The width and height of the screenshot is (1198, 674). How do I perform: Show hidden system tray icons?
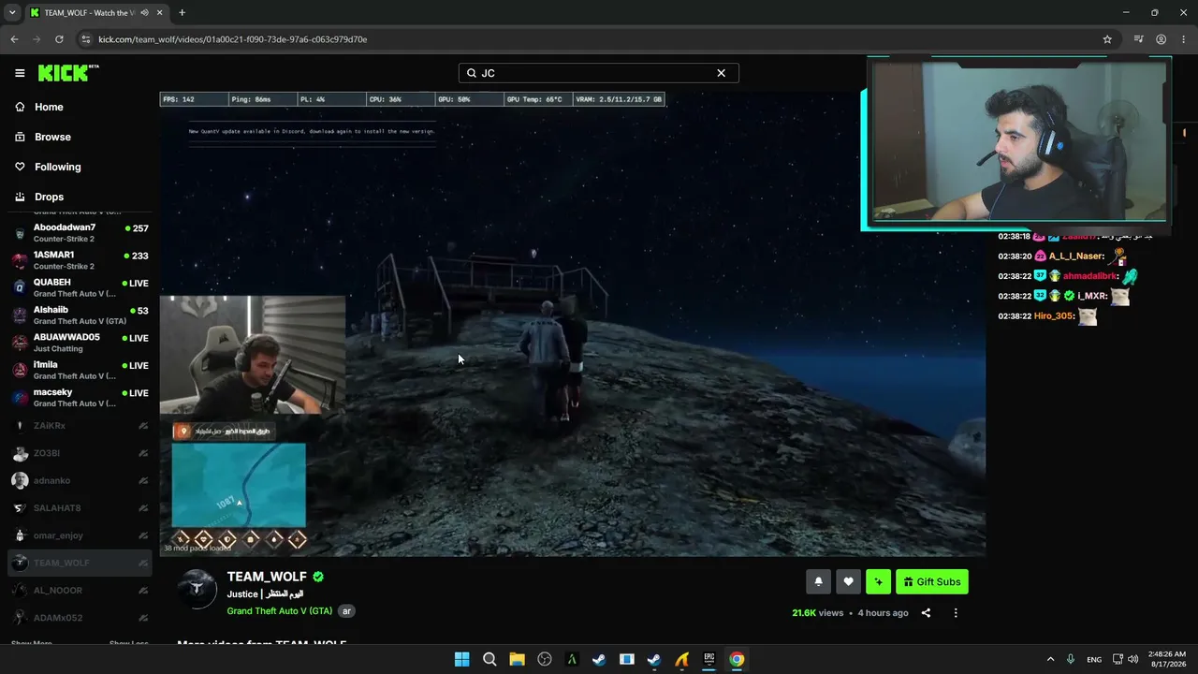[1050, 659]
